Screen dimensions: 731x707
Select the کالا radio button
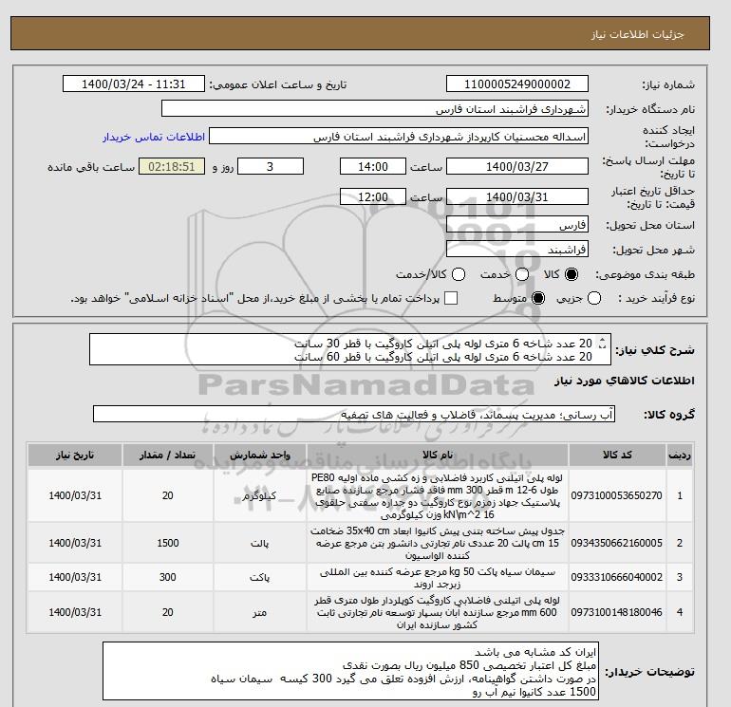tap(572, 274)
